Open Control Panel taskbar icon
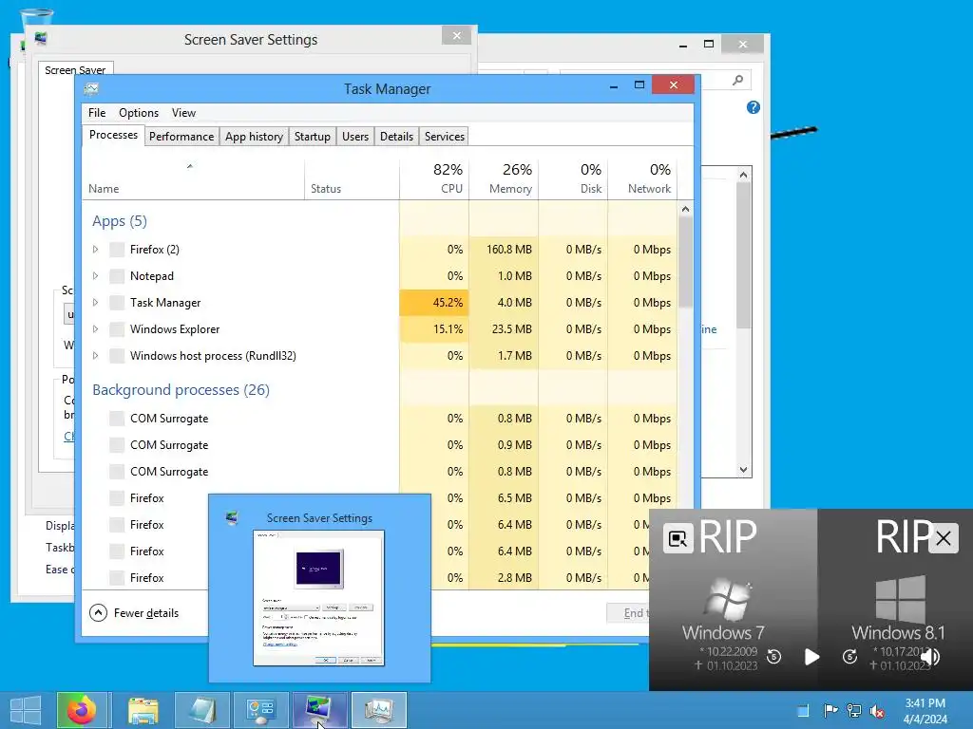This screenshot has width=973, height=729. pyautogui.click(x=260, y=710)
